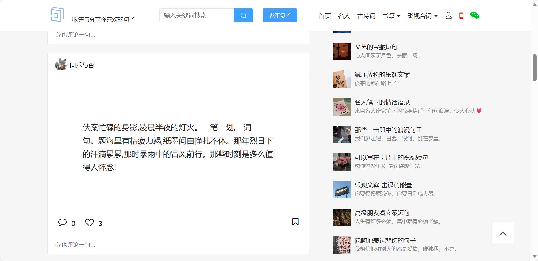538x261 pixels.
Task: Click subtitle 我们逃走吧，日暮，银河，别在梦里。
Action: pos(398,139)
